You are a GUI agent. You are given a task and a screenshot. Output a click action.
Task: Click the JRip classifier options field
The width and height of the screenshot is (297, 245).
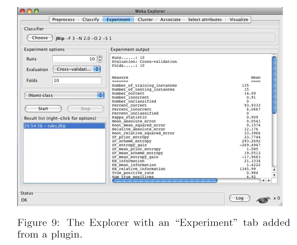pyautogui.click(x=165, y=38)
